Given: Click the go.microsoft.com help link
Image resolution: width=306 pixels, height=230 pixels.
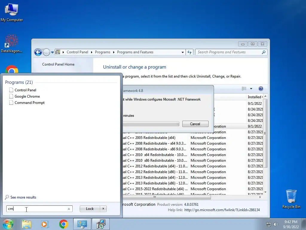Looking at the screenshot, I should pyautogui.click(x=222, y=210).
